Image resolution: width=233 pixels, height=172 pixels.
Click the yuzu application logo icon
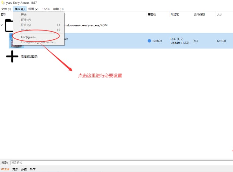click(x=3, y=3)
